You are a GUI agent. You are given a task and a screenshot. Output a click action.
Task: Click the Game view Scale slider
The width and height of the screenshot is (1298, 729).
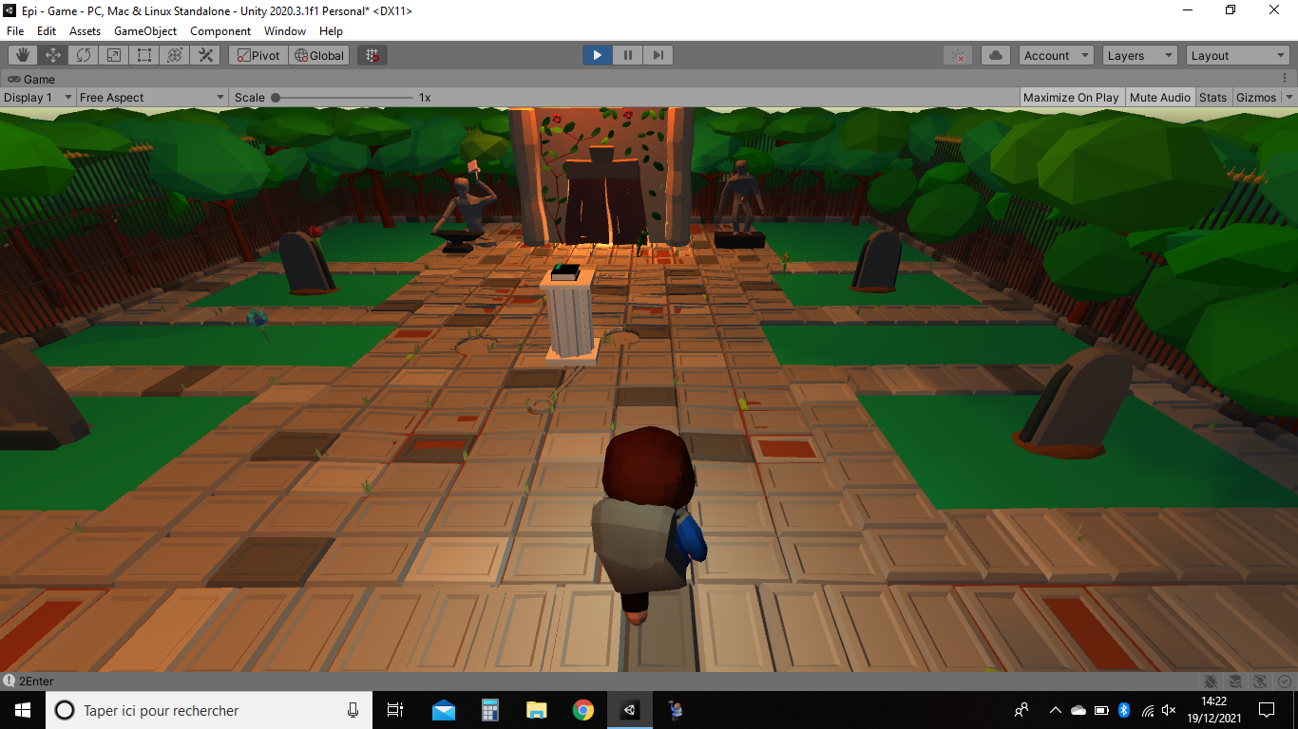click(342, 97)
